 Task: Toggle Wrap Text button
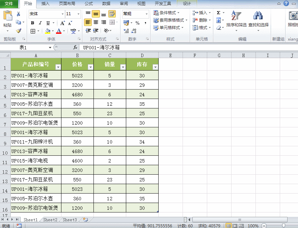pyautogui.click(x=112, y=14)
